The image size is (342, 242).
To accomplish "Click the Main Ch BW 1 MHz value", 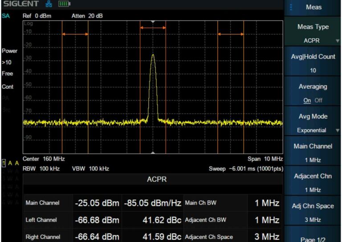I will pos(267,203).
